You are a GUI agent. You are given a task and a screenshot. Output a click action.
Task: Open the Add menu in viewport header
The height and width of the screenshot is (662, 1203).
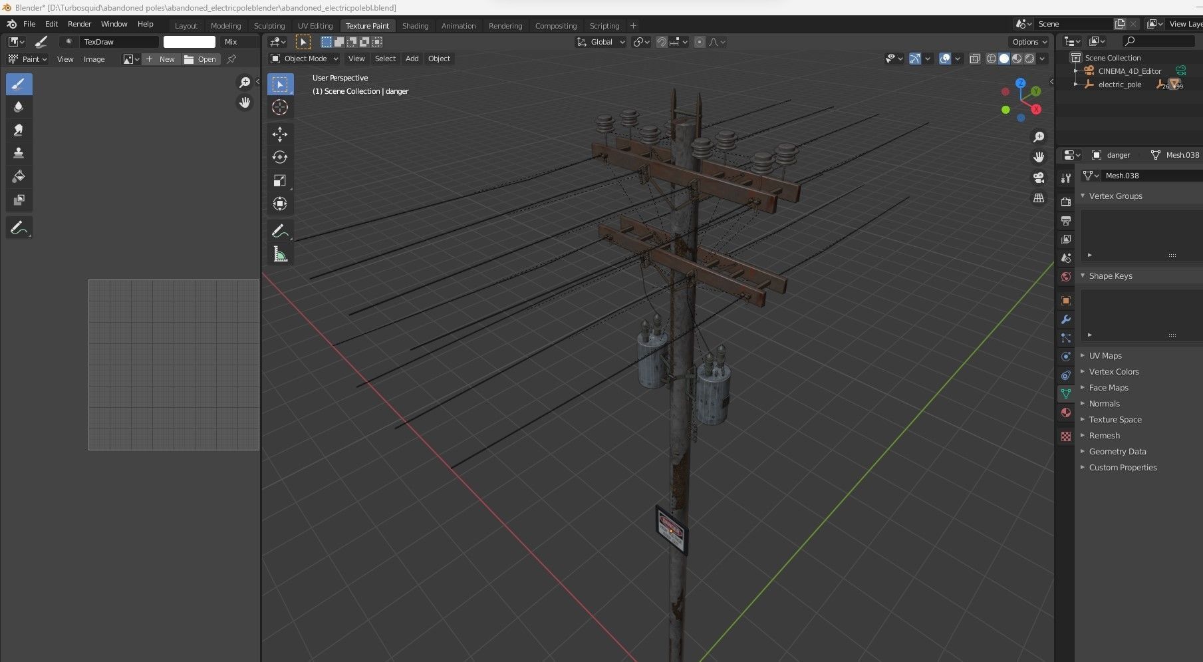click(x=412, y=59)
